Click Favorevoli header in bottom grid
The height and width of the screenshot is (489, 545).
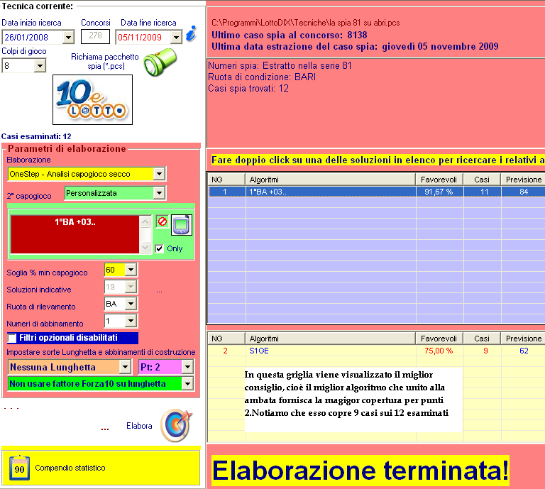tap(439, 339)
